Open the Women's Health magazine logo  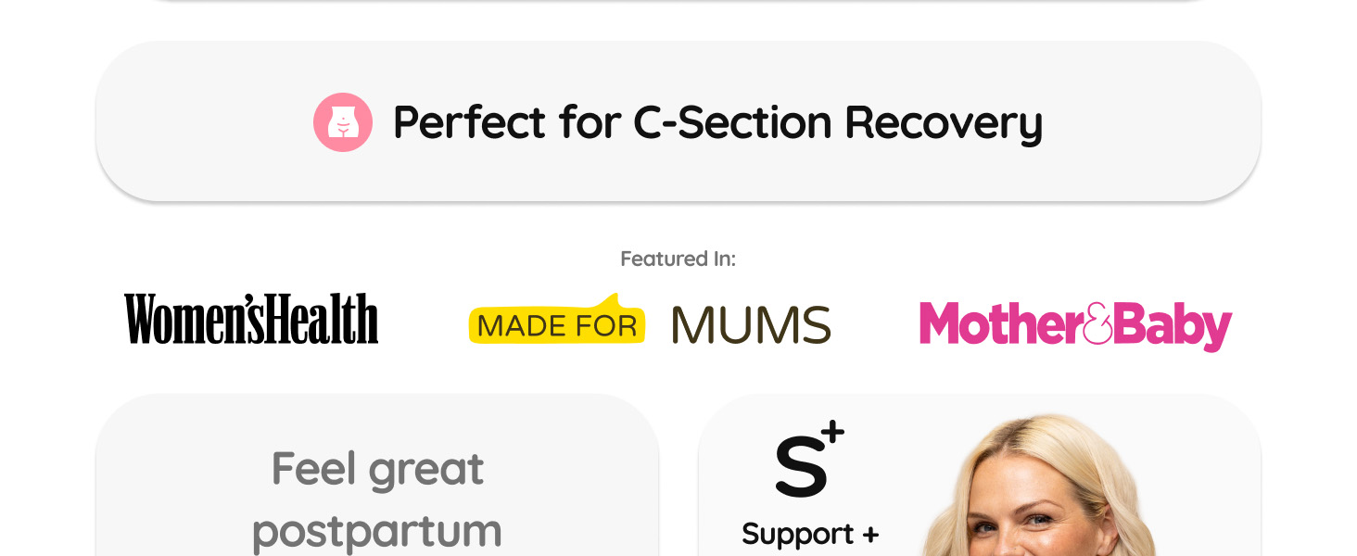coord(251,319)
